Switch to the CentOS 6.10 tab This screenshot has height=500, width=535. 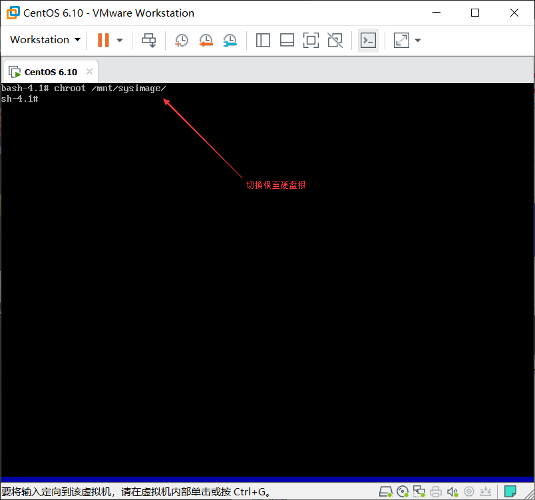click(51, 72)
